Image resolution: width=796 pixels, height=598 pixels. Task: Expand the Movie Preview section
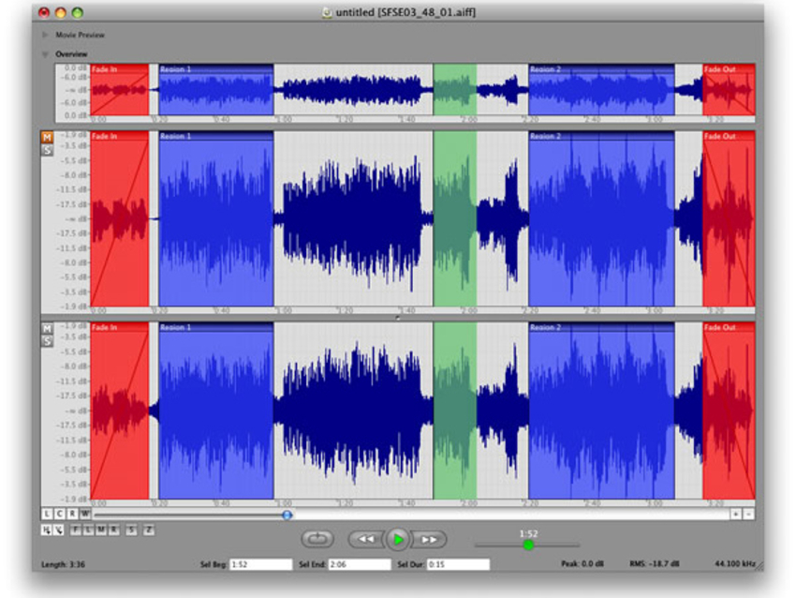click(x=45, y=35)
